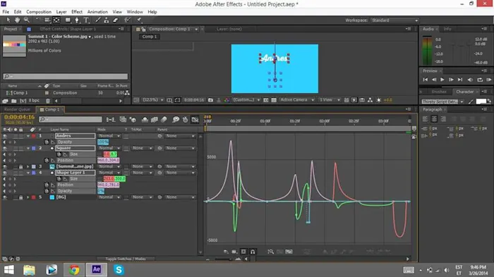The width and height of the screenshot is (494, 277).
Task: Click Comp 1 item in Project panel
Action: coord(20,93)
